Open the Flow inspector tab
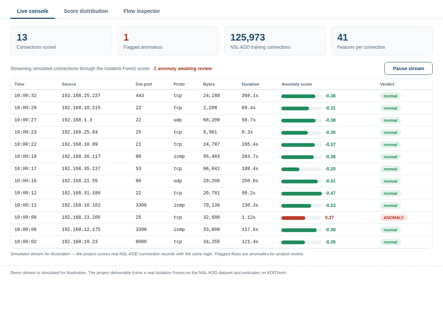Viewport: 443px width, 332px height. [142, 11]
